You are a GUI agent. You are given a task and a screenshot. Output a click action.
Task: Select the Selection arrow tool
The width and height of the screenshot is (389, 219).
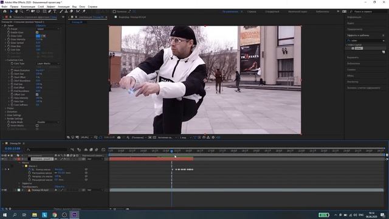coord(11,12)
